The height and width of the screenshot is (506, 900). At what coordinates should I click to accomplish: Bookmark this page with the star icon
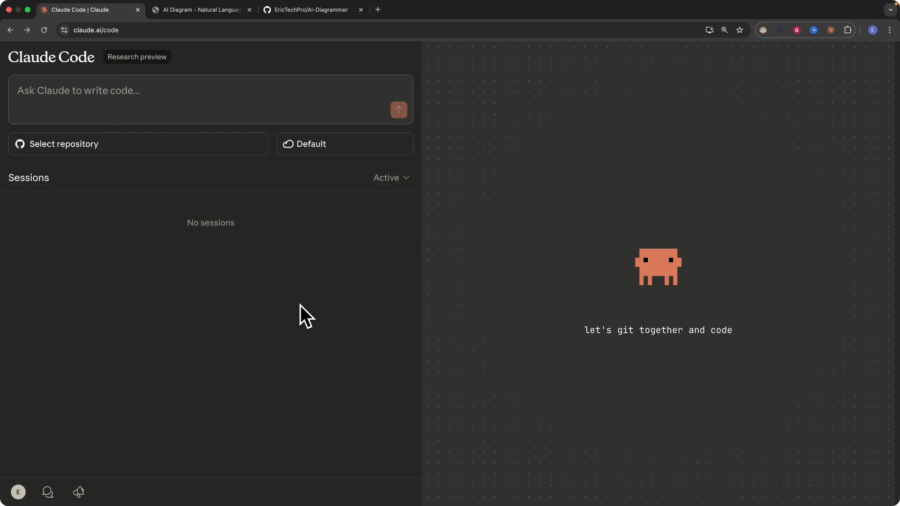pos(740,30)
